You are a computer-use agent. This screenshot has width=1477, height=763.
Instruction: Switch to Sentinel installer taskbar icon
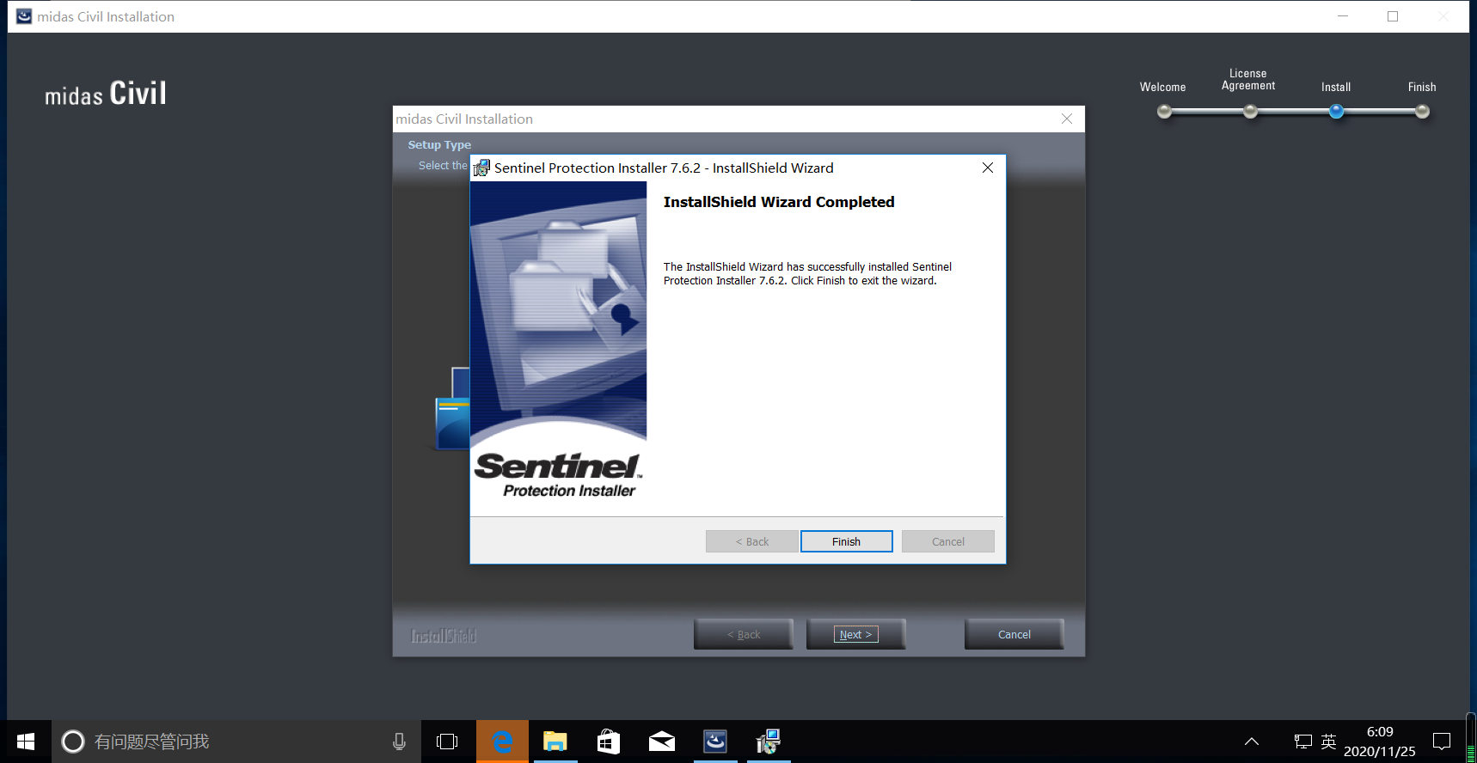(x=769, y=742)
